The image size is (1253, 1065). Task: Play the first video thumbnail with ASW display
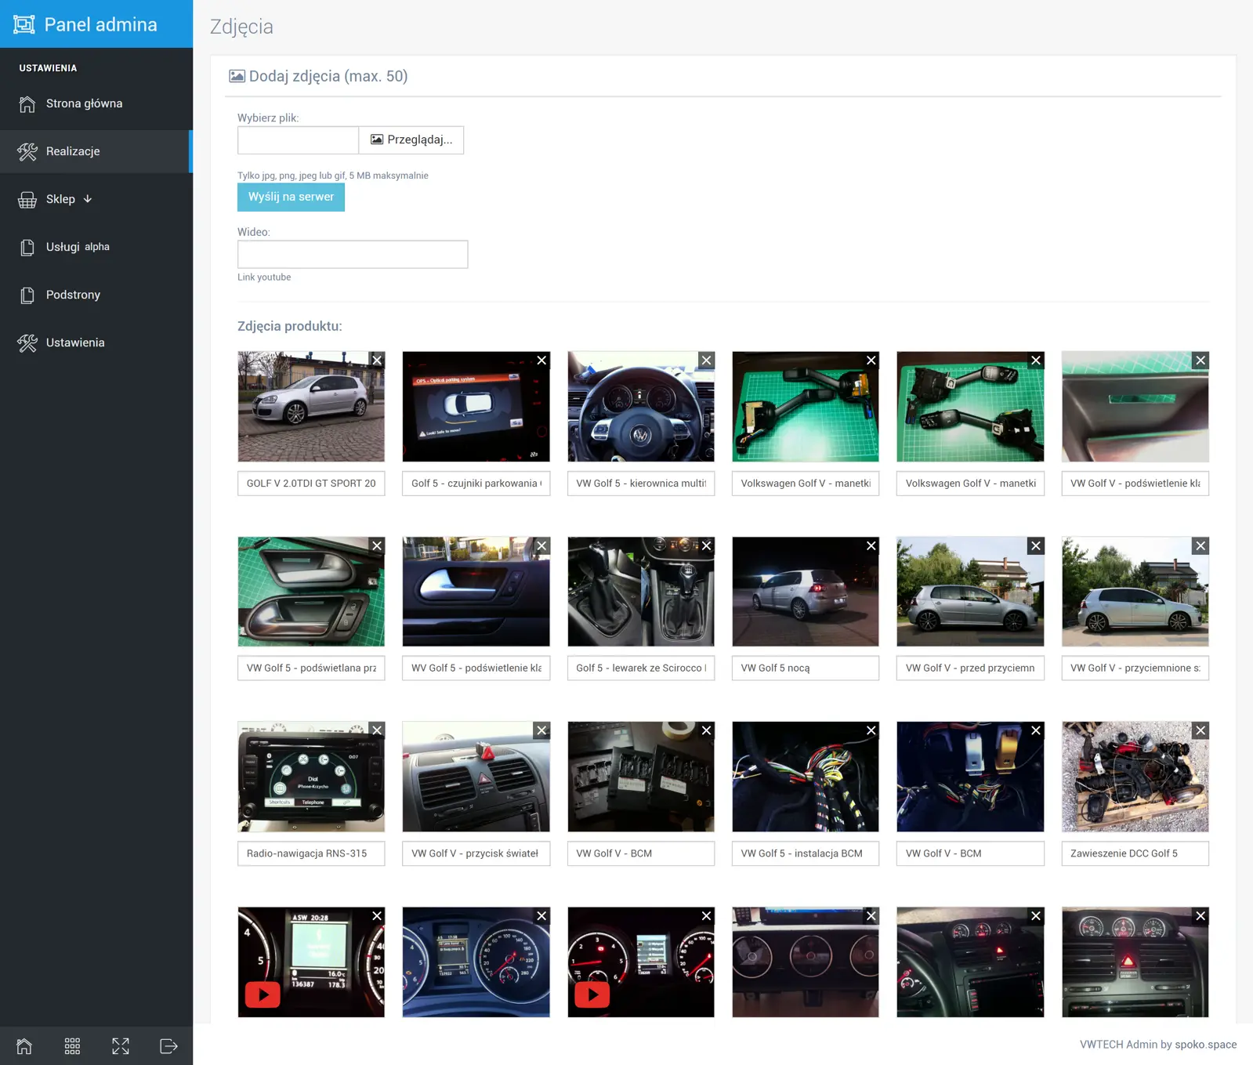[x=263, y=994]
